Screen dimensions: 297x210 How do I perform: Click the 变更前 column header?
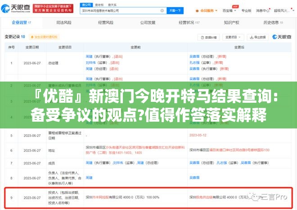tap(135, 47)
